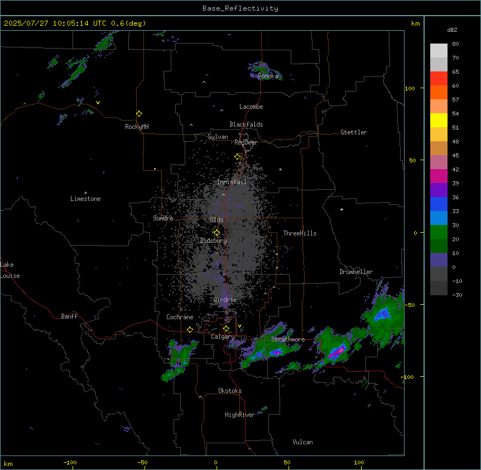The height and width of the screenshot is (470, 481).
Task: Select the Airdrie city label
Action: 225,300
